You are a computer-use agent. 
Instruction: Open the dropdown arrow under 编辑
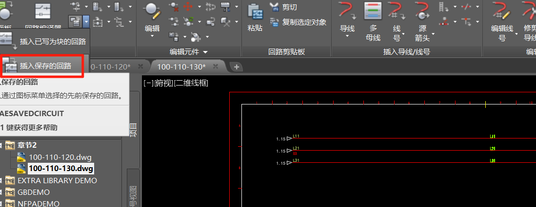coord(152,36)
